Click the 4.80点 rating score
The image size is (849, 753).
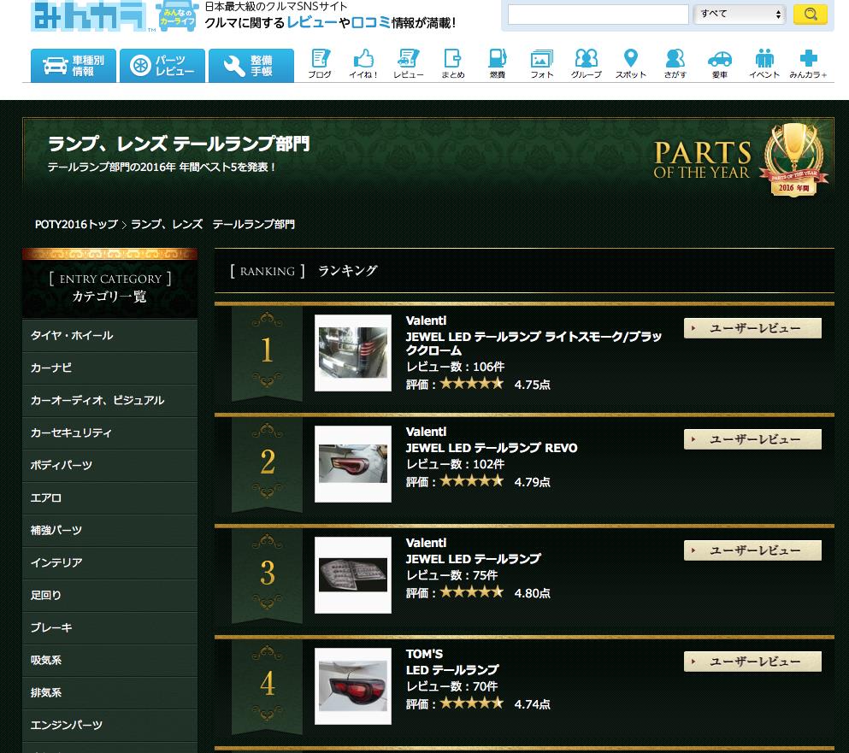tap(533, 593)
